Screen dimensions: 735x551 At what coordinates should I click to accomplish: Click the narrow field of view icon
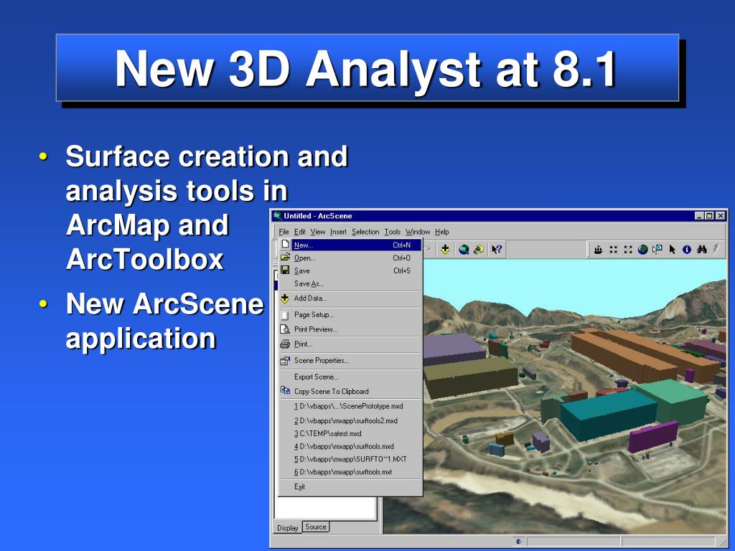coord(613,250)
